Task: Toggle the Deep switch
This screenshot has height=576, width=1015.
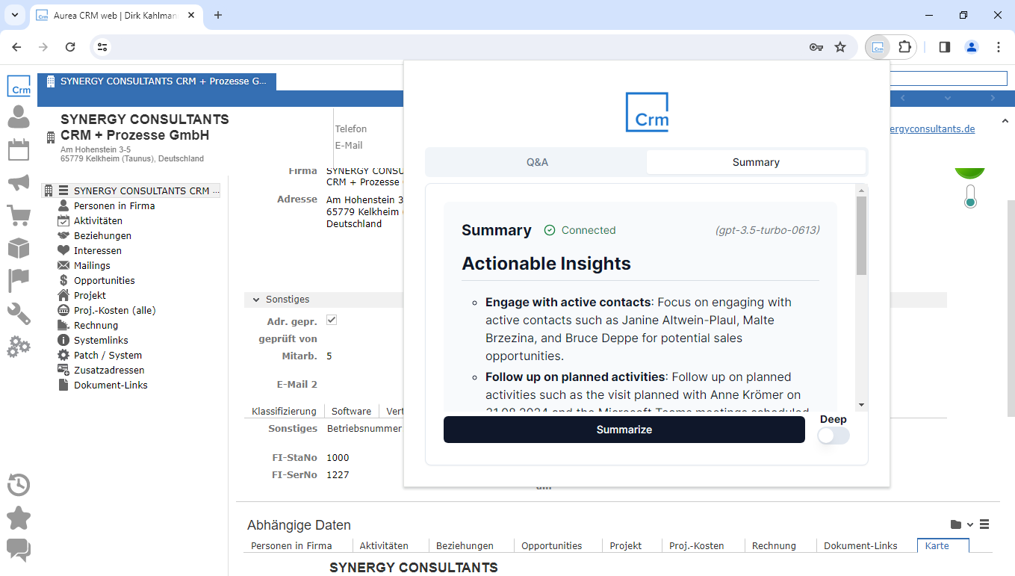Action: point(833,436)
